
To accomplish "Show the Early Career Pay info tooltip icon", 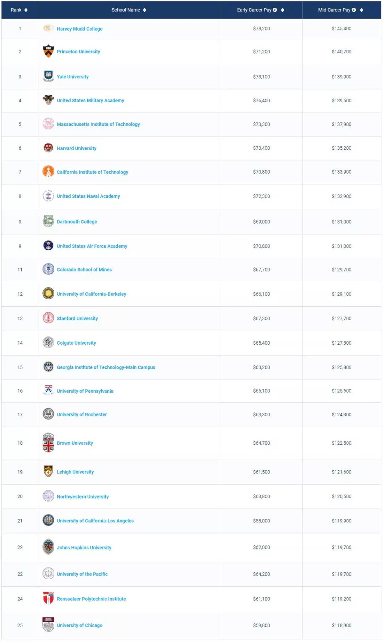I will coord(275,10).
